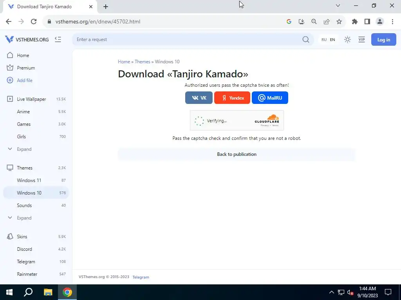The height and width of the screenshot is (300, 401).
Task: Go back in browser history
Action: [9, 22]
